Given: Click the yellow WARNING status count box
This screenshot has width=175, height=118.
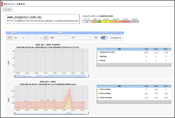Looking at the screenshot, I should tap(106, 22).
